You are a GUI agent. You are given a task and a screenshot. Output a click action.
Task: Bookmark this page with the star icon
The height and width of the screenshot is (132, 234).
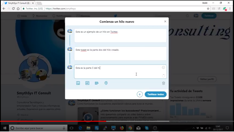pos(208,9)
